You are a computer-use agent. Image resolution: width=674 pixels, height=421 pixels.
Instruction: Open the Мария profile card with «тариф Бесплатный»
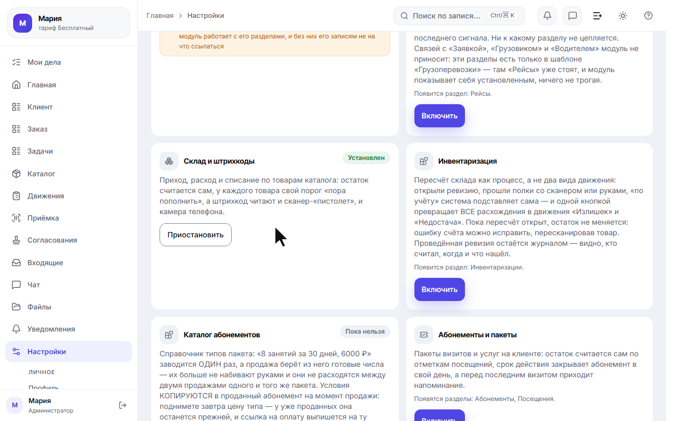coord(68,23)
